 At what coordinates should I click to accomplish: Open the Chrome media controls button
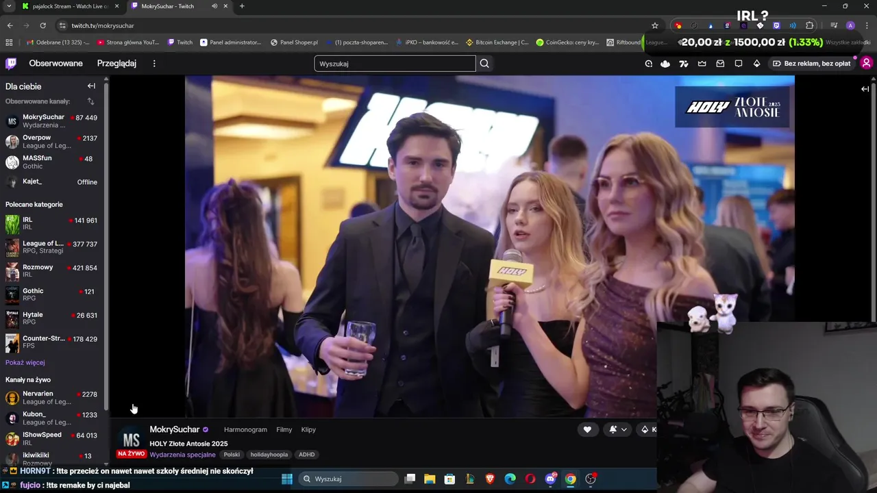pyautogui.click(x=834, y=25)
